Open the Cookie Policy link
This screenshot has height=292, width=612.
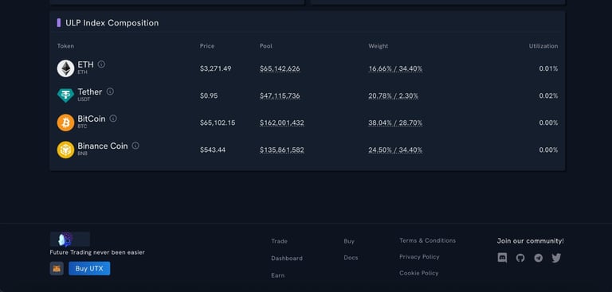pos(419,273)
